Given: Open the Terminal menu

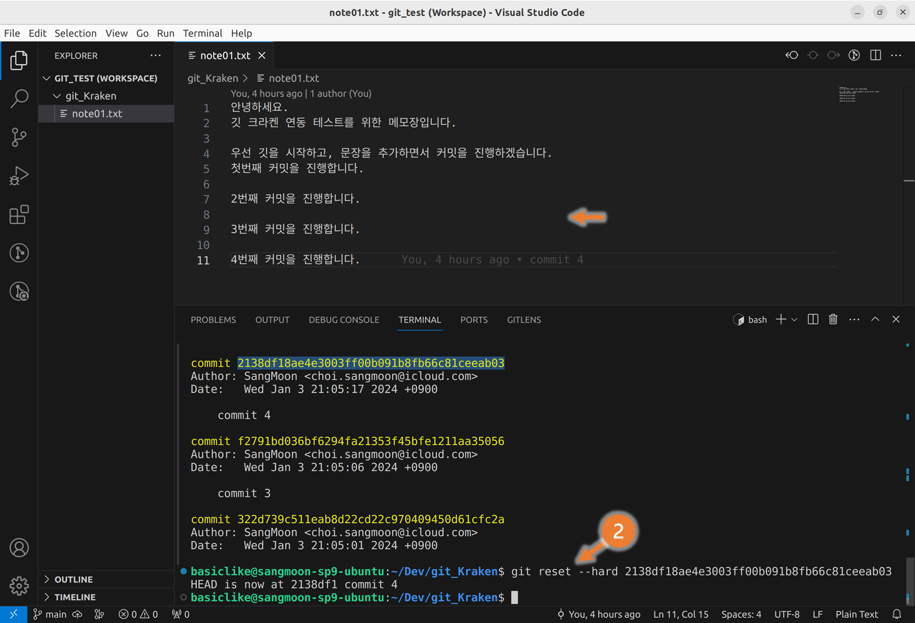Looking at the screenshot, I should click(203, 33).
